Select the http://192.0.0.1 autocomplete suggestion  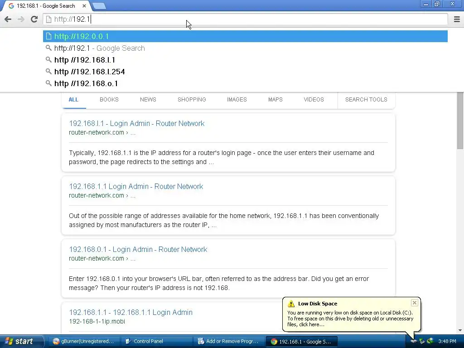click(x=245, y=36)
